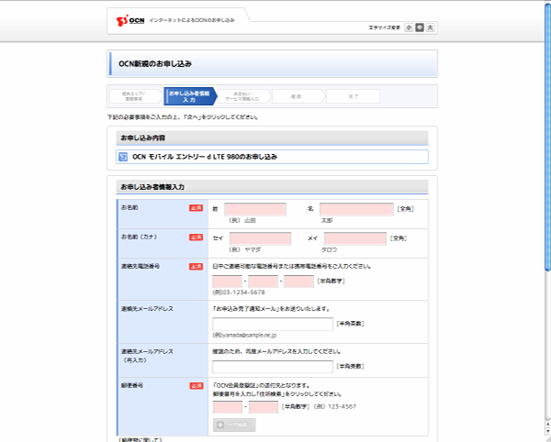Click the 郵便番号 row label
Image resolution: width=551 pixels, height=442 pixels.
[132, 385]
